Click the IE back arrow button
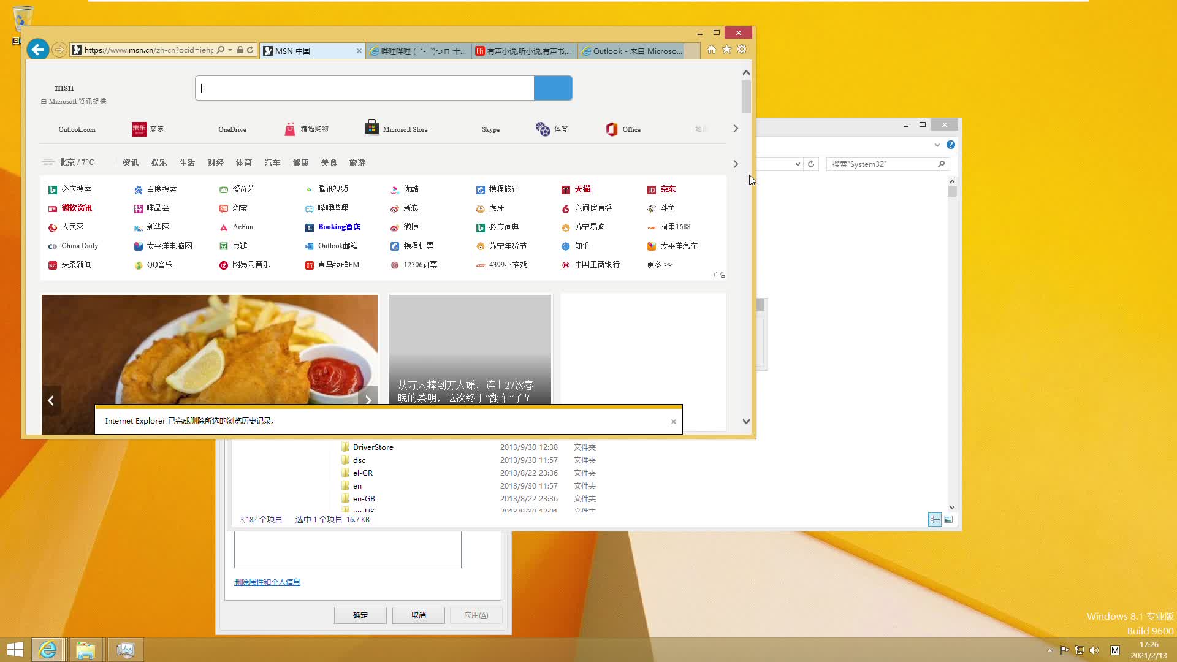Viewport: 1177px width, 662px height. pyautogui.click(x=38, y=50)
